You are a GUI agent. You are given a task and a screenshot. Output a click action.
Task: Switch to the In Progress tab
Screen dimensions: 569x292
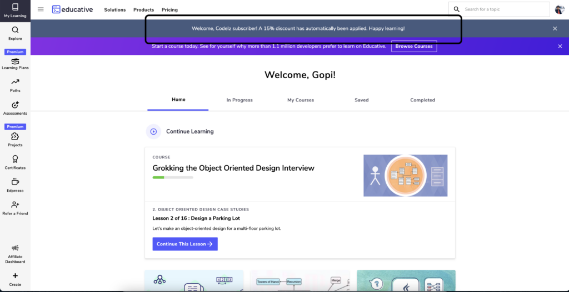(239, 100)
